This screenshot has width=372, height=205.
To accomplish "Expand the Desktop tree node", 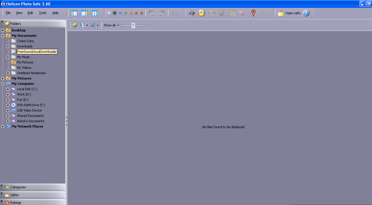I will click(3, 30).
